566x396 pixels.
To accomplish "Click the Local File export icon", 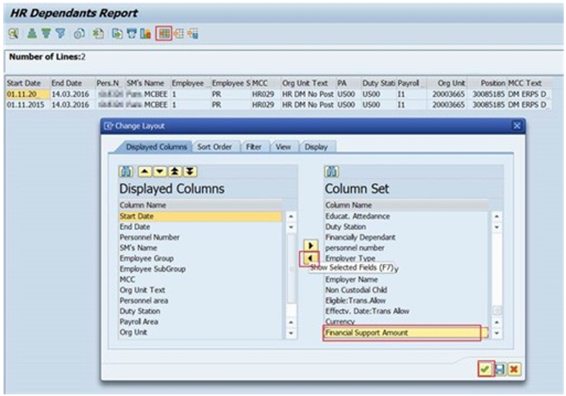I will (117, 34).
